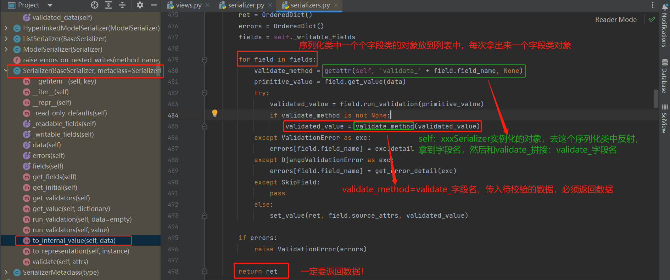Open the Notifications tool window
The height and width of the screenshot is (280, 670).
(x=664, y=26)
